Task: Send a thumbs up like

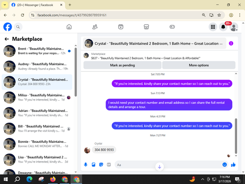Action: [x=233, y=164]
